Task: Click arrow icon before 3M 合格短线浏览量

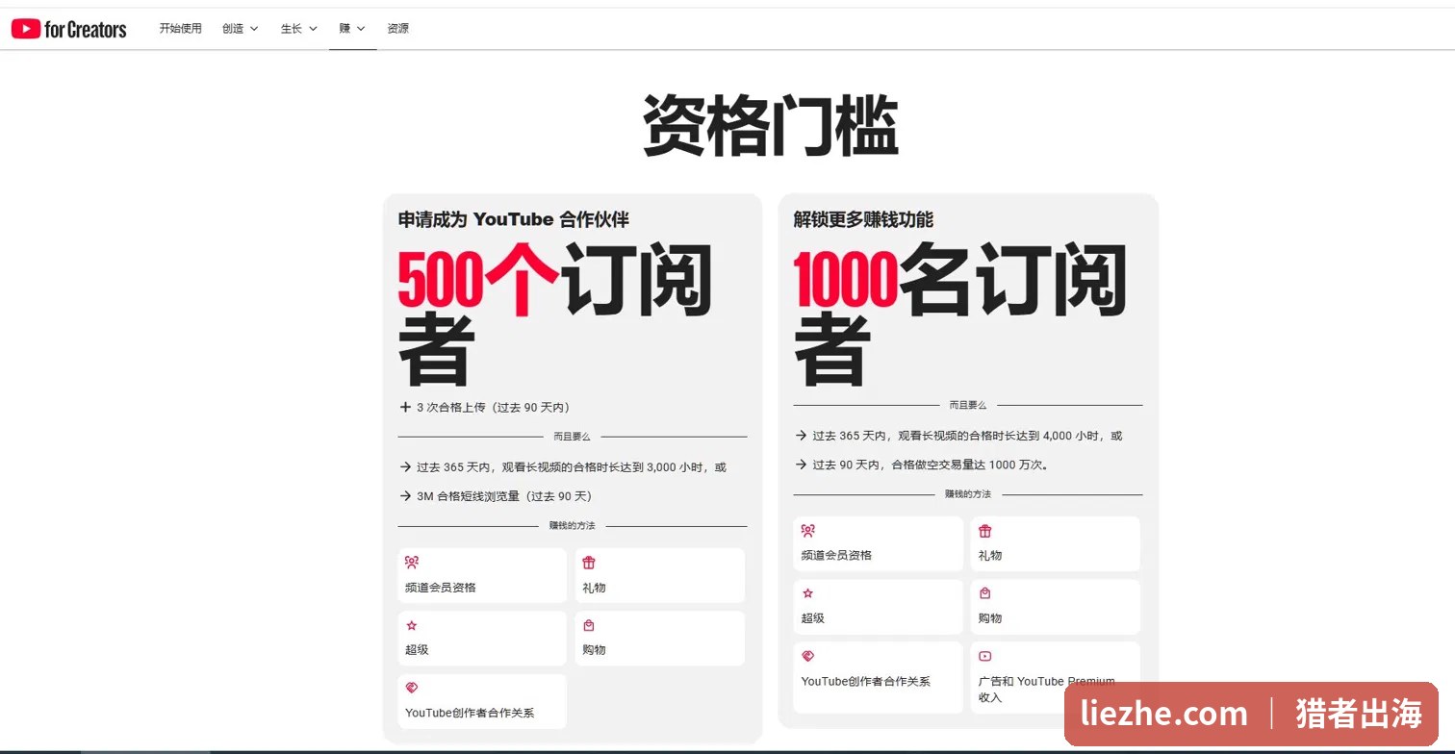Action: point(405,496)
